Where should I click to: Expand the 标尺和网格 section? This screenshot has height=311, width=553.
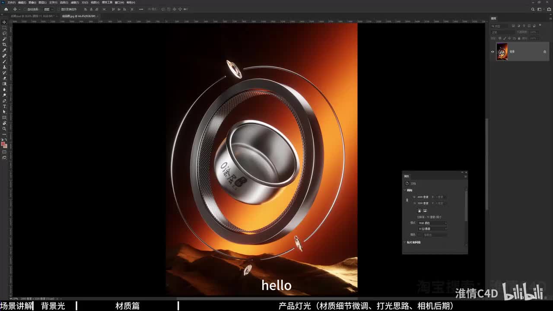click(x=405, y=242)
